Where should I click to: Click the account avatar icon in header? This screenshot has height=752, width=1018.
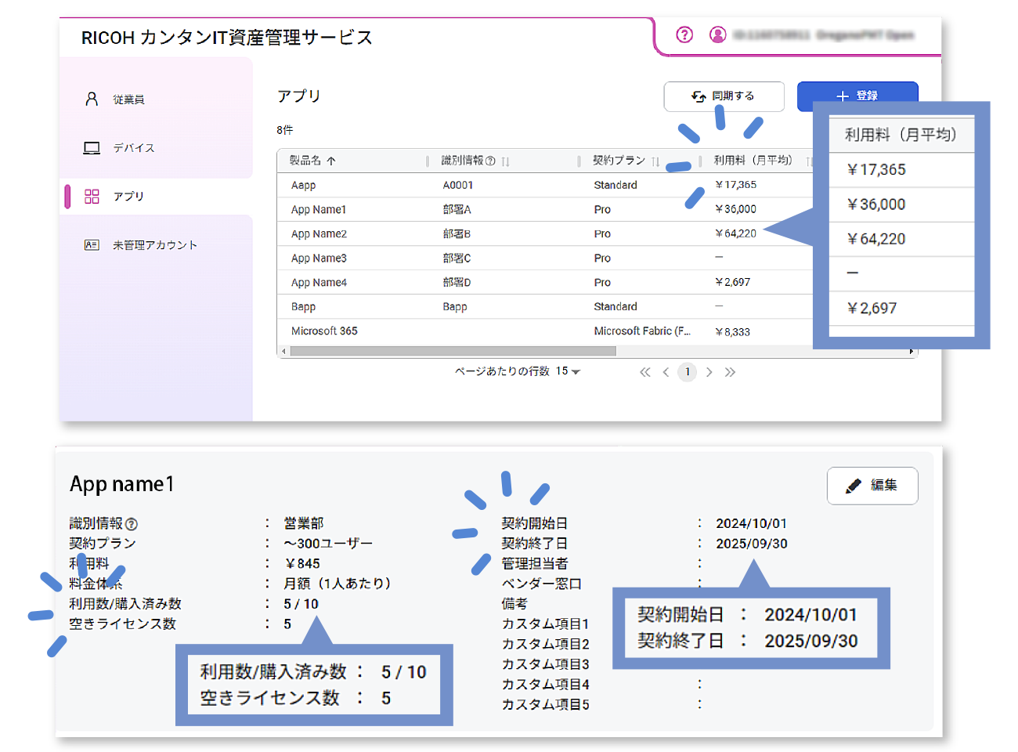coord(718,34)
